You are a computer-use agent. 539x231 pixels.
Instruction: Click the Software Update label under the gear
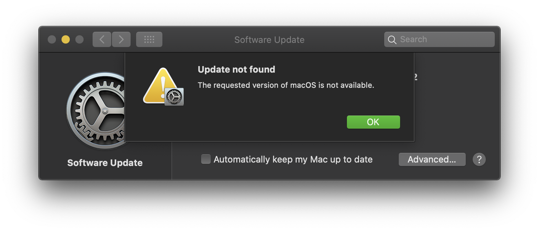pos(105,163)
